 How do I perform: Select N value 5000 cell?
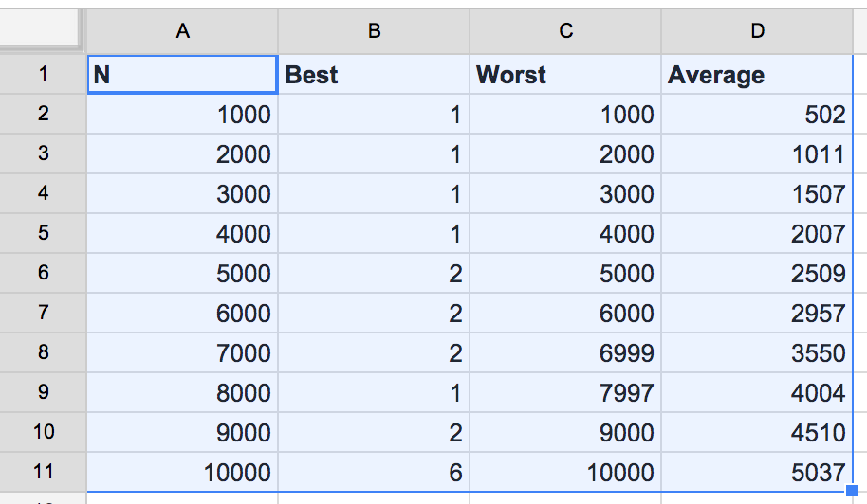(182, 274)
